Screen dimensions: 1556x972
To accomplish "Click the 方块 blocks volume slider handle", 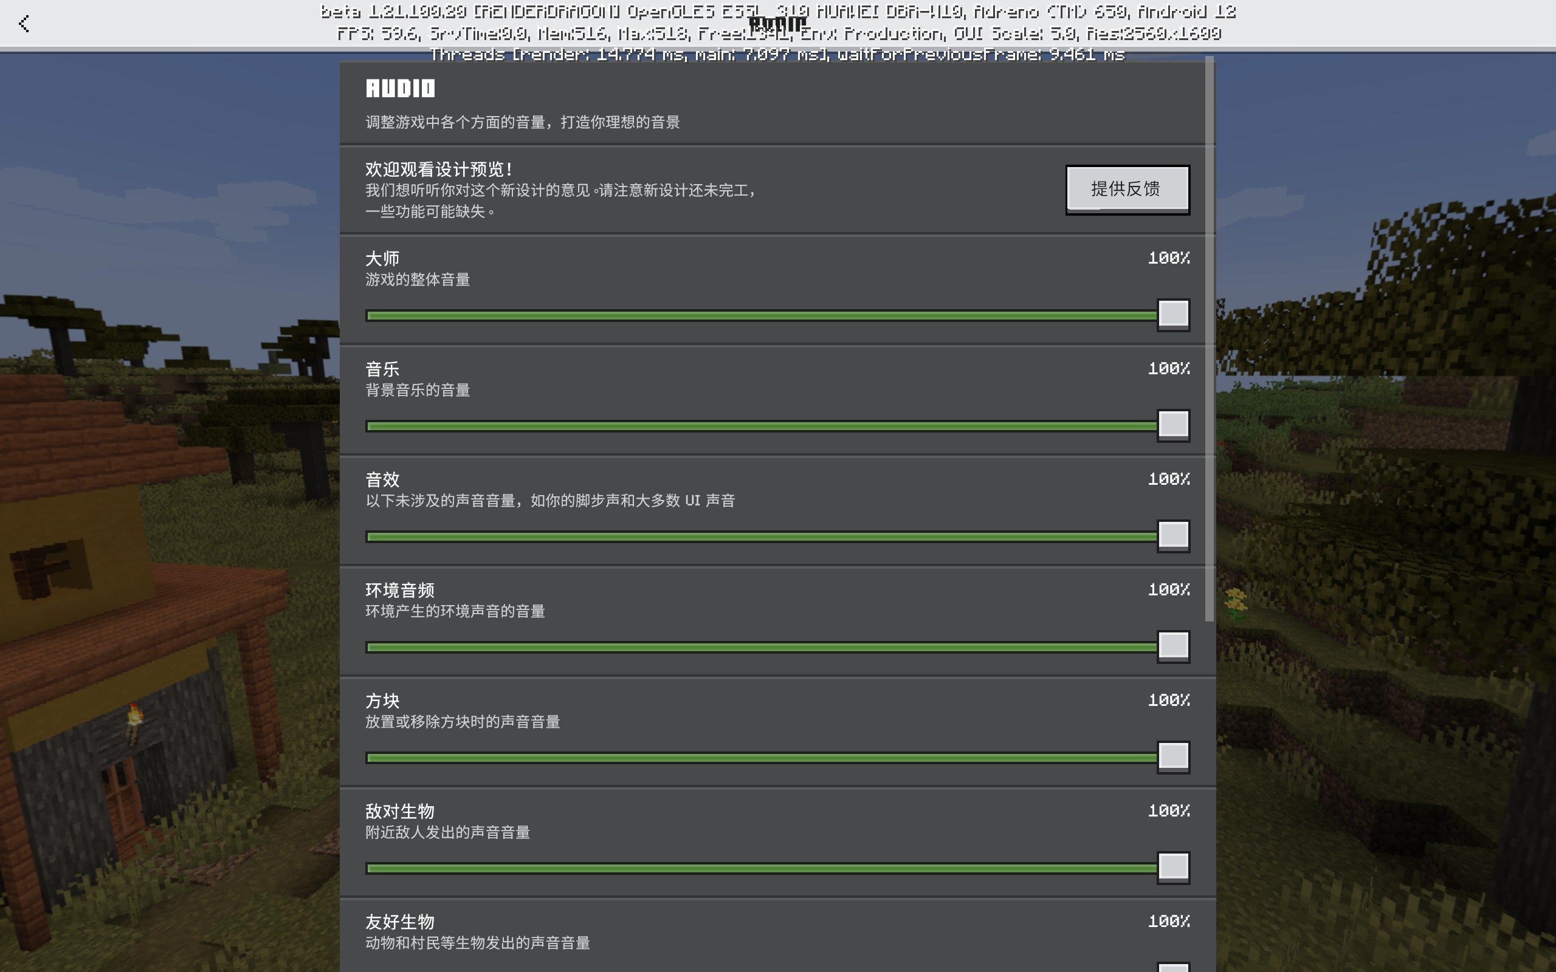I will coord(1173,757).
